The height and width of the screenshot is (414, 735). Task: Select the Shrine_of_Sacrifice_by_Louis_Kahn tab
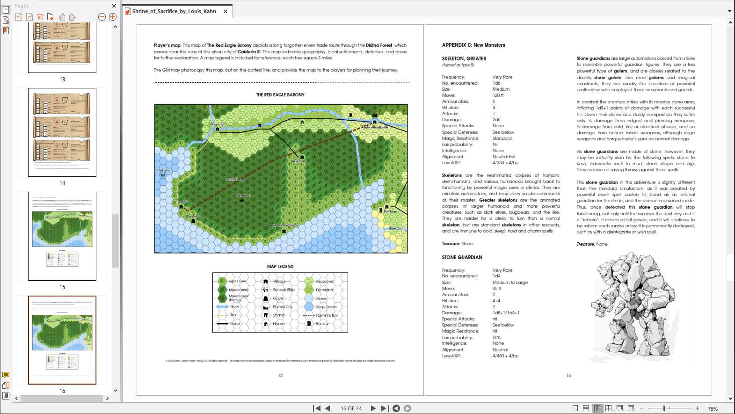point(174,11)
